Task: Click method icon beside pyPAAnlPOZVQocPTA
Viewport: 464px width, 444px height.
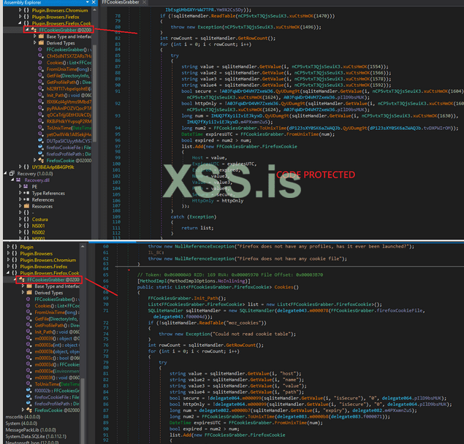Action: click(x=40, y=108)
